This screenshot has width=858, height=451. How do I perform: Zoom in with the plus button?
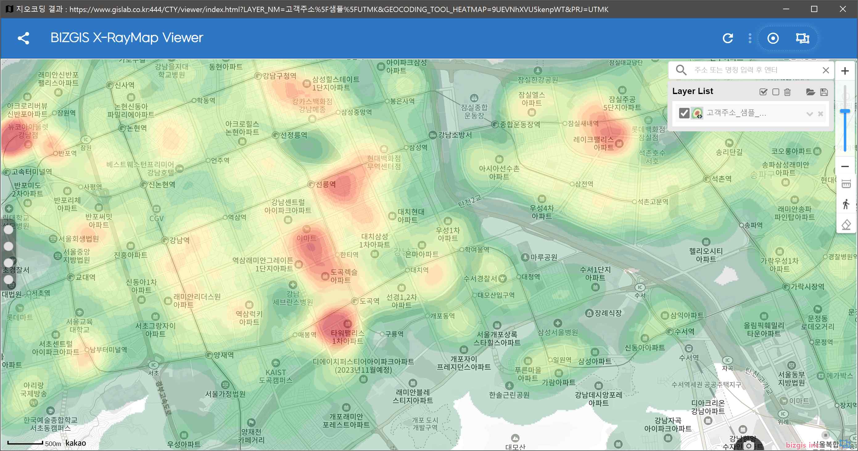tap(845, 71)
